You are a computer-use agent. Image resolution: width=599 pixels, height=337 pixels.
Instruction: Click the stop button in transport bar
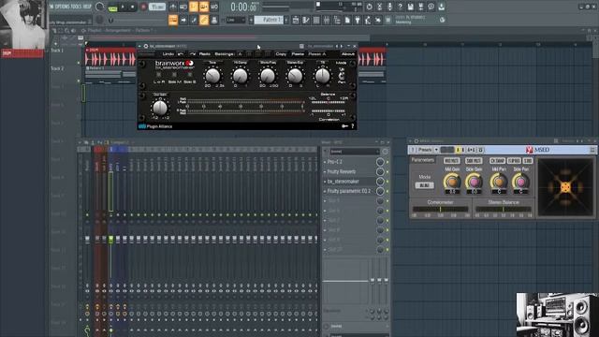point(133,7)
